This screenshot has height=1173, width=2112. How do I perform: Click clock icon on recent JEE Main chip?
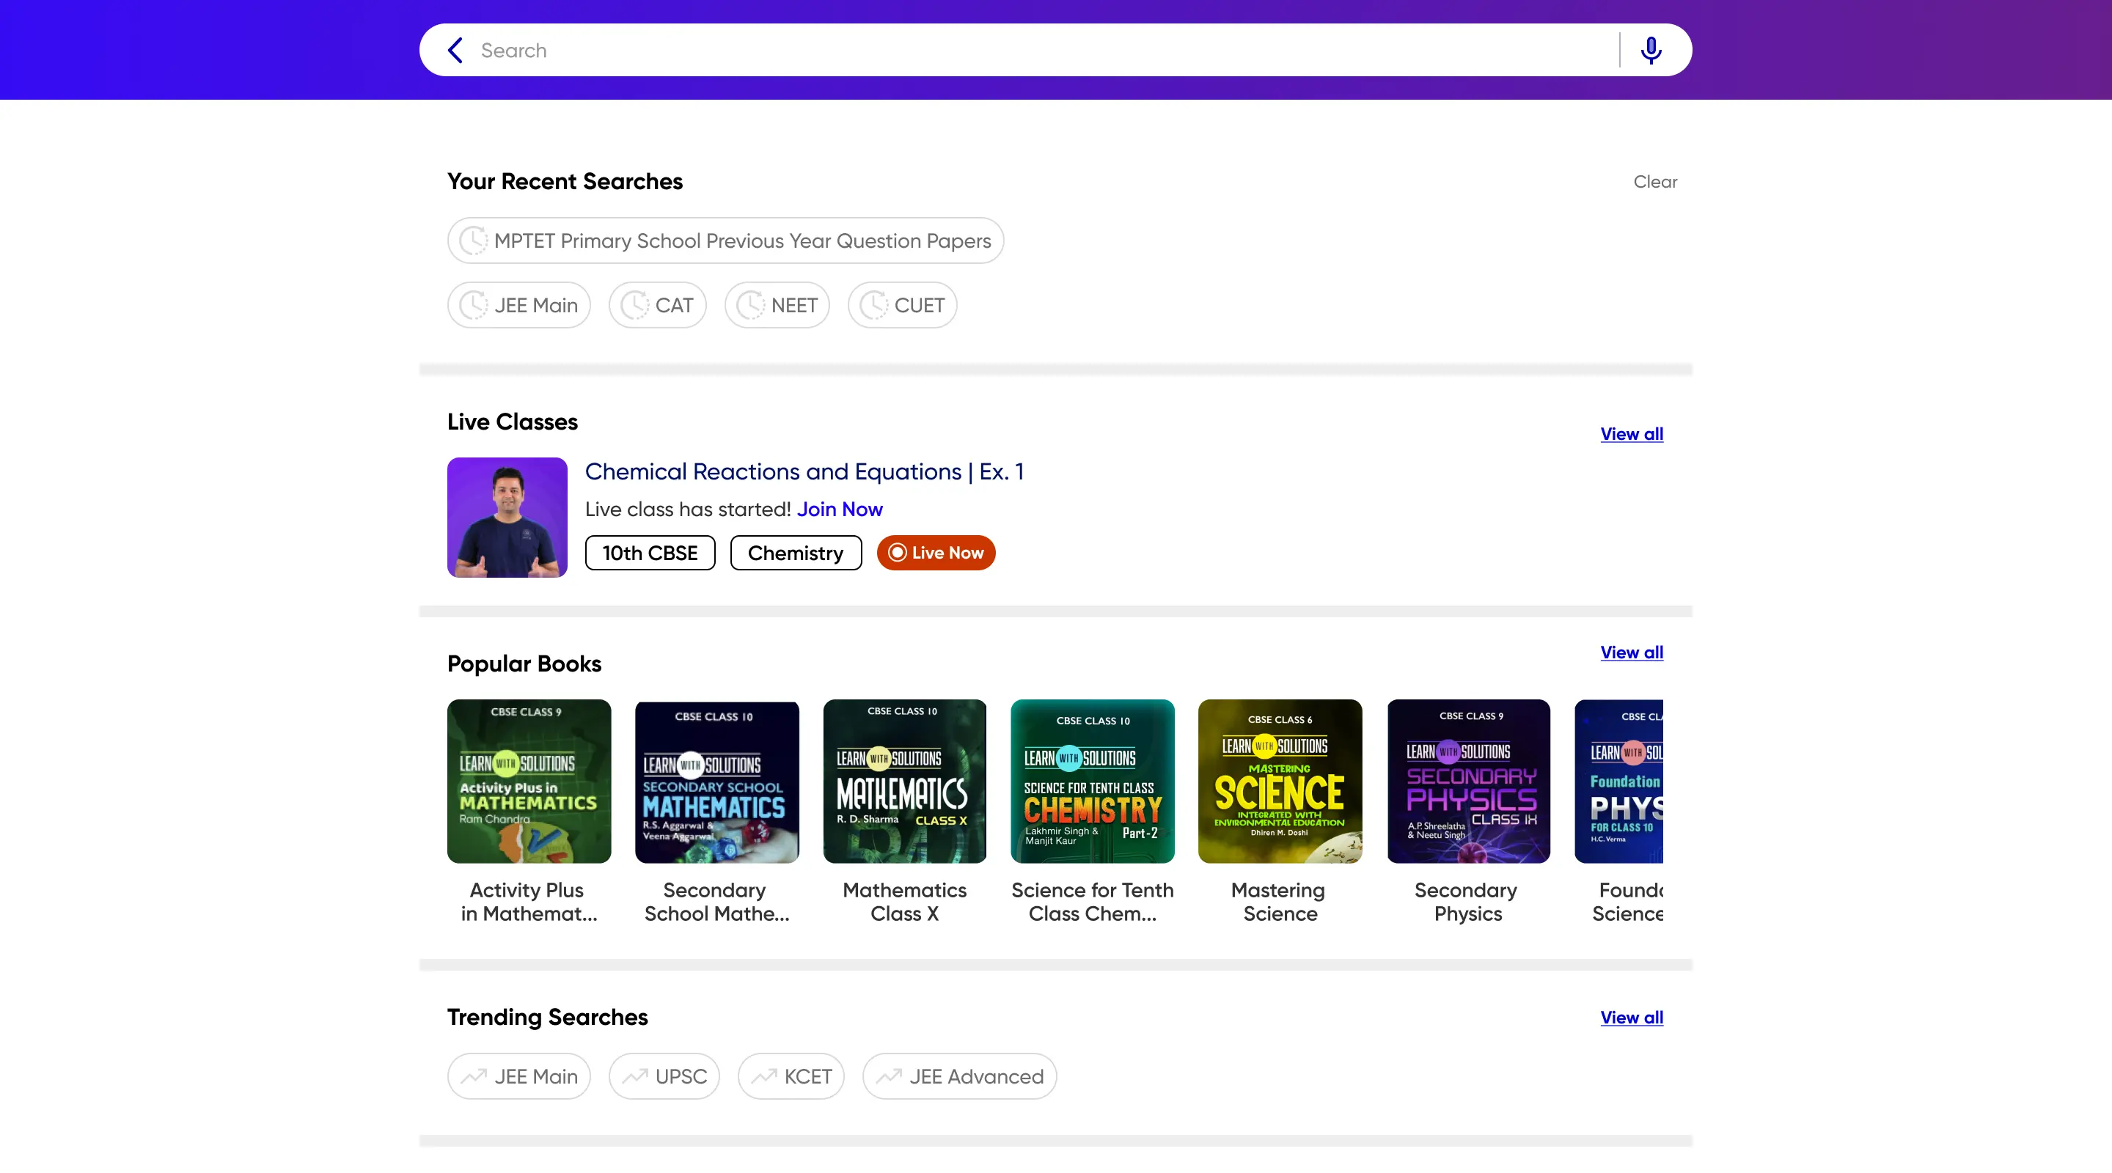click(473, 305)
